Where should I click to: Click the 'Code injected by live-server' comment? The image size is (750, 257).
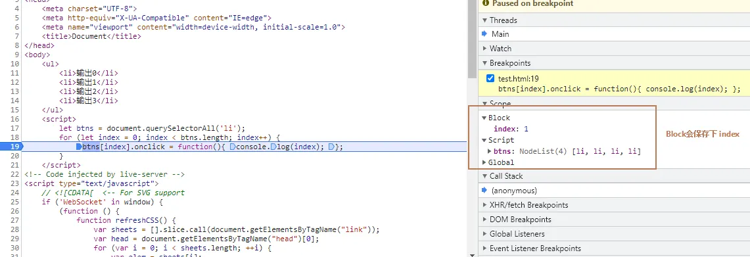pyautogui.click(x=105, y=174)
